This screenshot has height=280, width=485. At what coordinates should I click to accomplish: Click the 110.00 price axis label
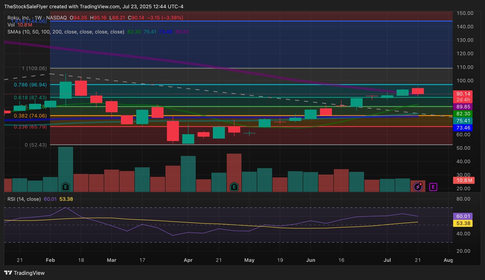click(x=464, y=67)
